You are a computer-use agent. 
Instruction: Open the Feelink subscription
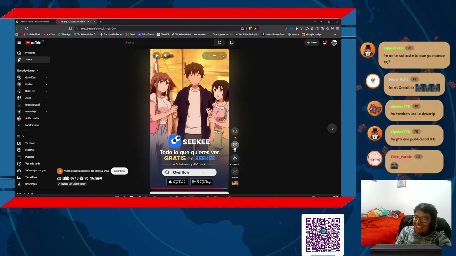(32, 84)
